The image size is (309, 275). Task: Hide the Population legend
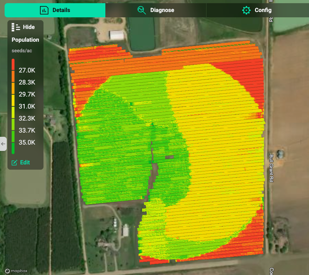pos(23,27)
